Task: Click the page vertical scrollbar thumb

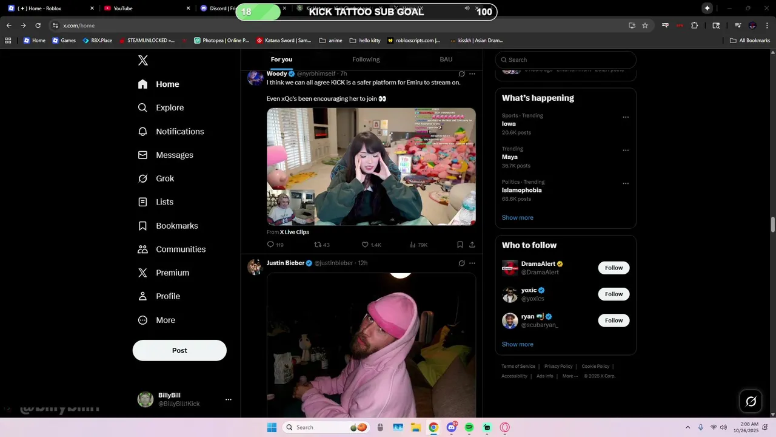Action: [x=773, y=225]
